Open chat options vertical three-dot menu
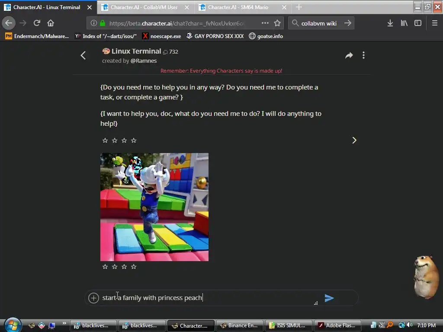The height and width of the screenshot is (332, 443). tap(363, 55)
